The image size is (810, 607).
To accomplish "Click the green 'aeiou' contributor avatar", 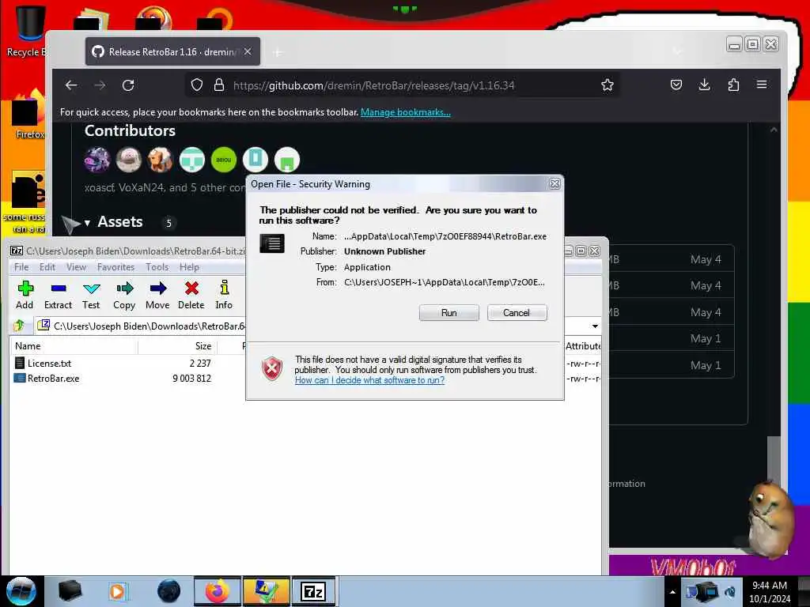I will tap(224, 160).
